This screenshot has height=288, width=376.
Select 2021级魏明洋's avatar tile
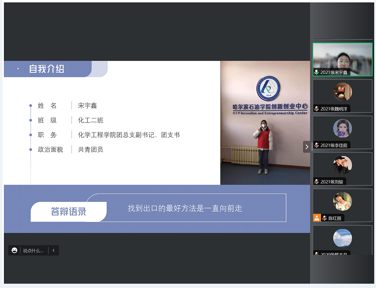[x=342, y=92]
